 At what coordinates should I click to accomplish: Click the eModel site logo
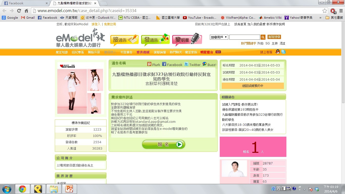click(x=81, y=38)
